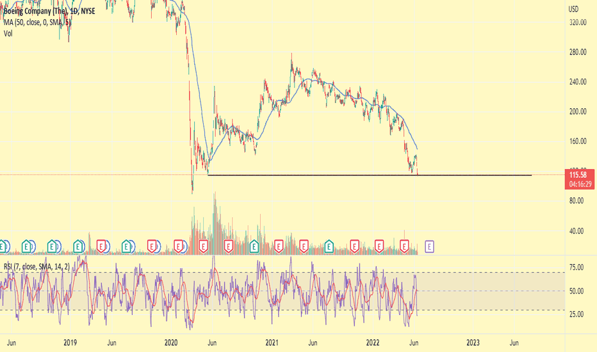Open the April 2019 red earnings marker

click(101, 246)
